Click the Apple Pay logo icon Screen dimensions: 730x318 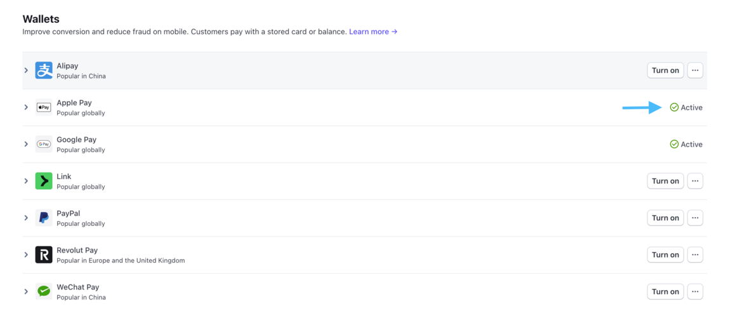click(44, 107)
